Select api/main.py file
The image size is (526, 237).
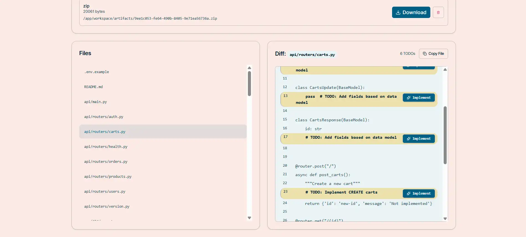163,102
